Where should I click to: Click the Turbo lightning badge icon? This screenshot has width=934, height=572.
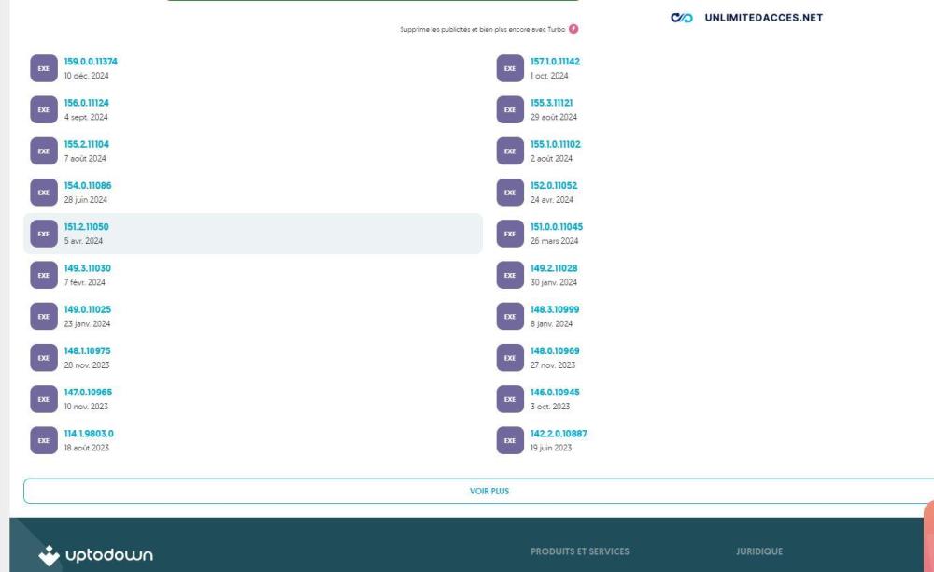(x=573, y=29)
